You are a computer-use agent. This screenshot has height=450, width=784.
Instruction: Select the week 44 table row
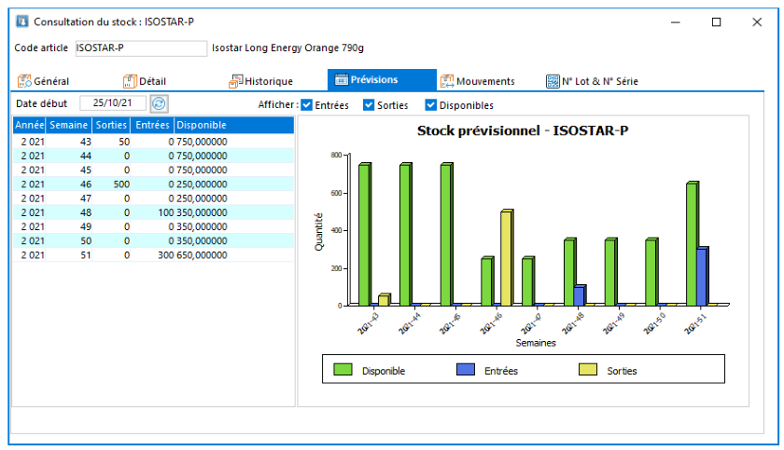pyautogui.click(x=153, y=156)
